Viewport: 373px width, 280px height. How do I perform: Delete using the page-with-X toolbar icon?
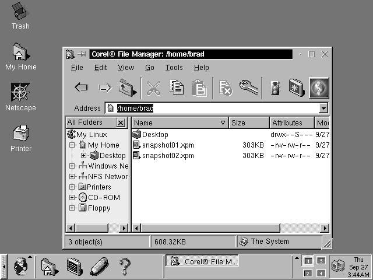click(x=226, y=88)
